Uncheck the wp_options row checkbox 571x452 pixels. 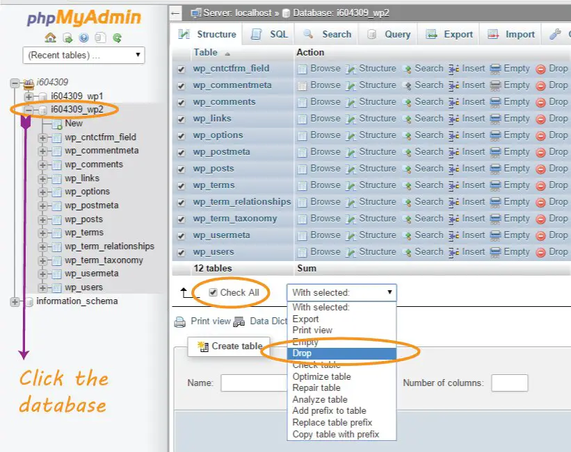point(182,136)
